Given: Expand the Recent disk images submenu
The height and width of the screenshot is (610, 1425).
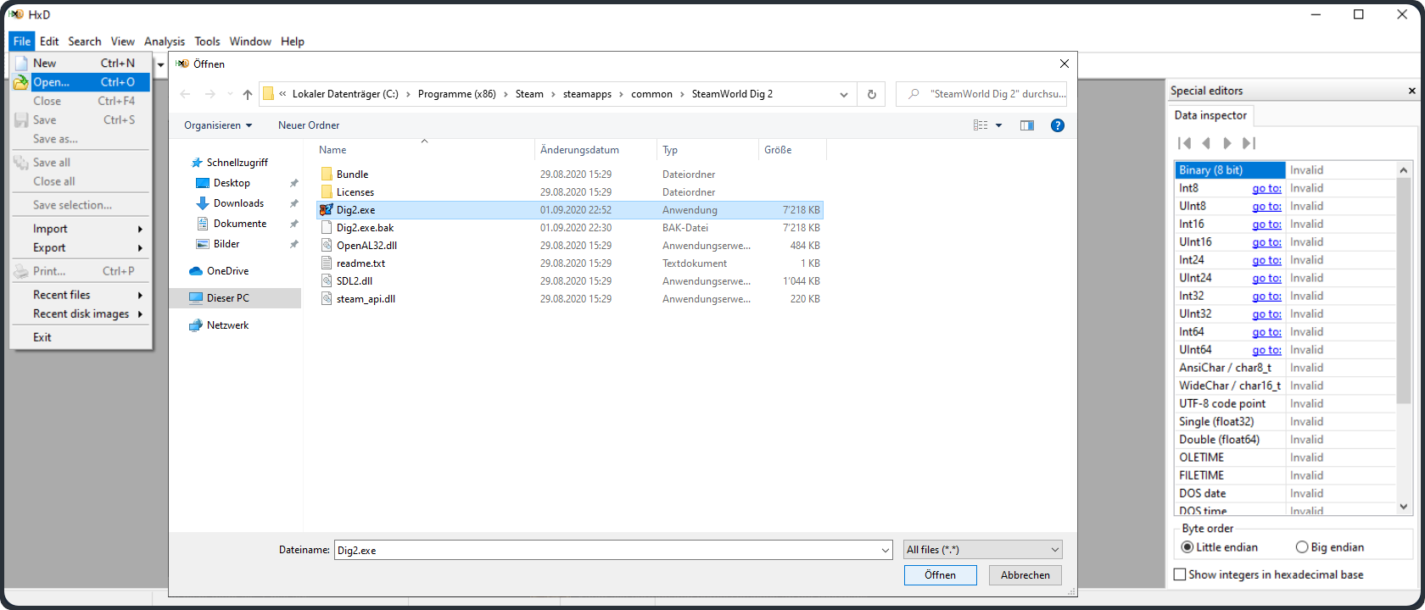Looking at the screenshot, I should tap(81, 314).
